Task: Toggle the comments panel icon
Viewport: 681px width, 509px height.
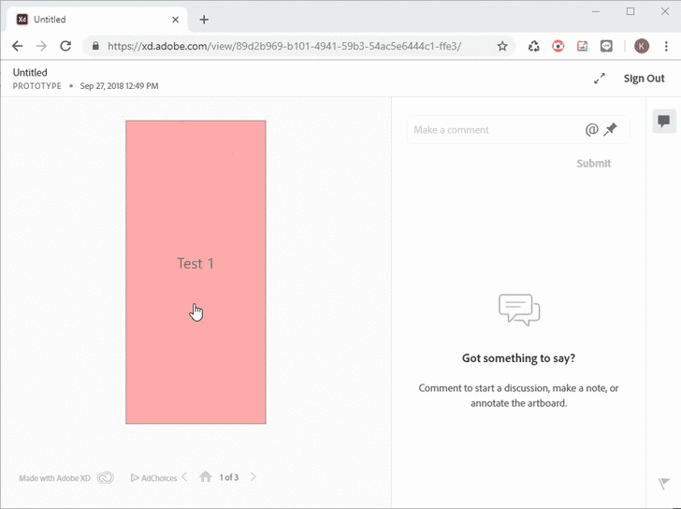Action: point(664,122)
